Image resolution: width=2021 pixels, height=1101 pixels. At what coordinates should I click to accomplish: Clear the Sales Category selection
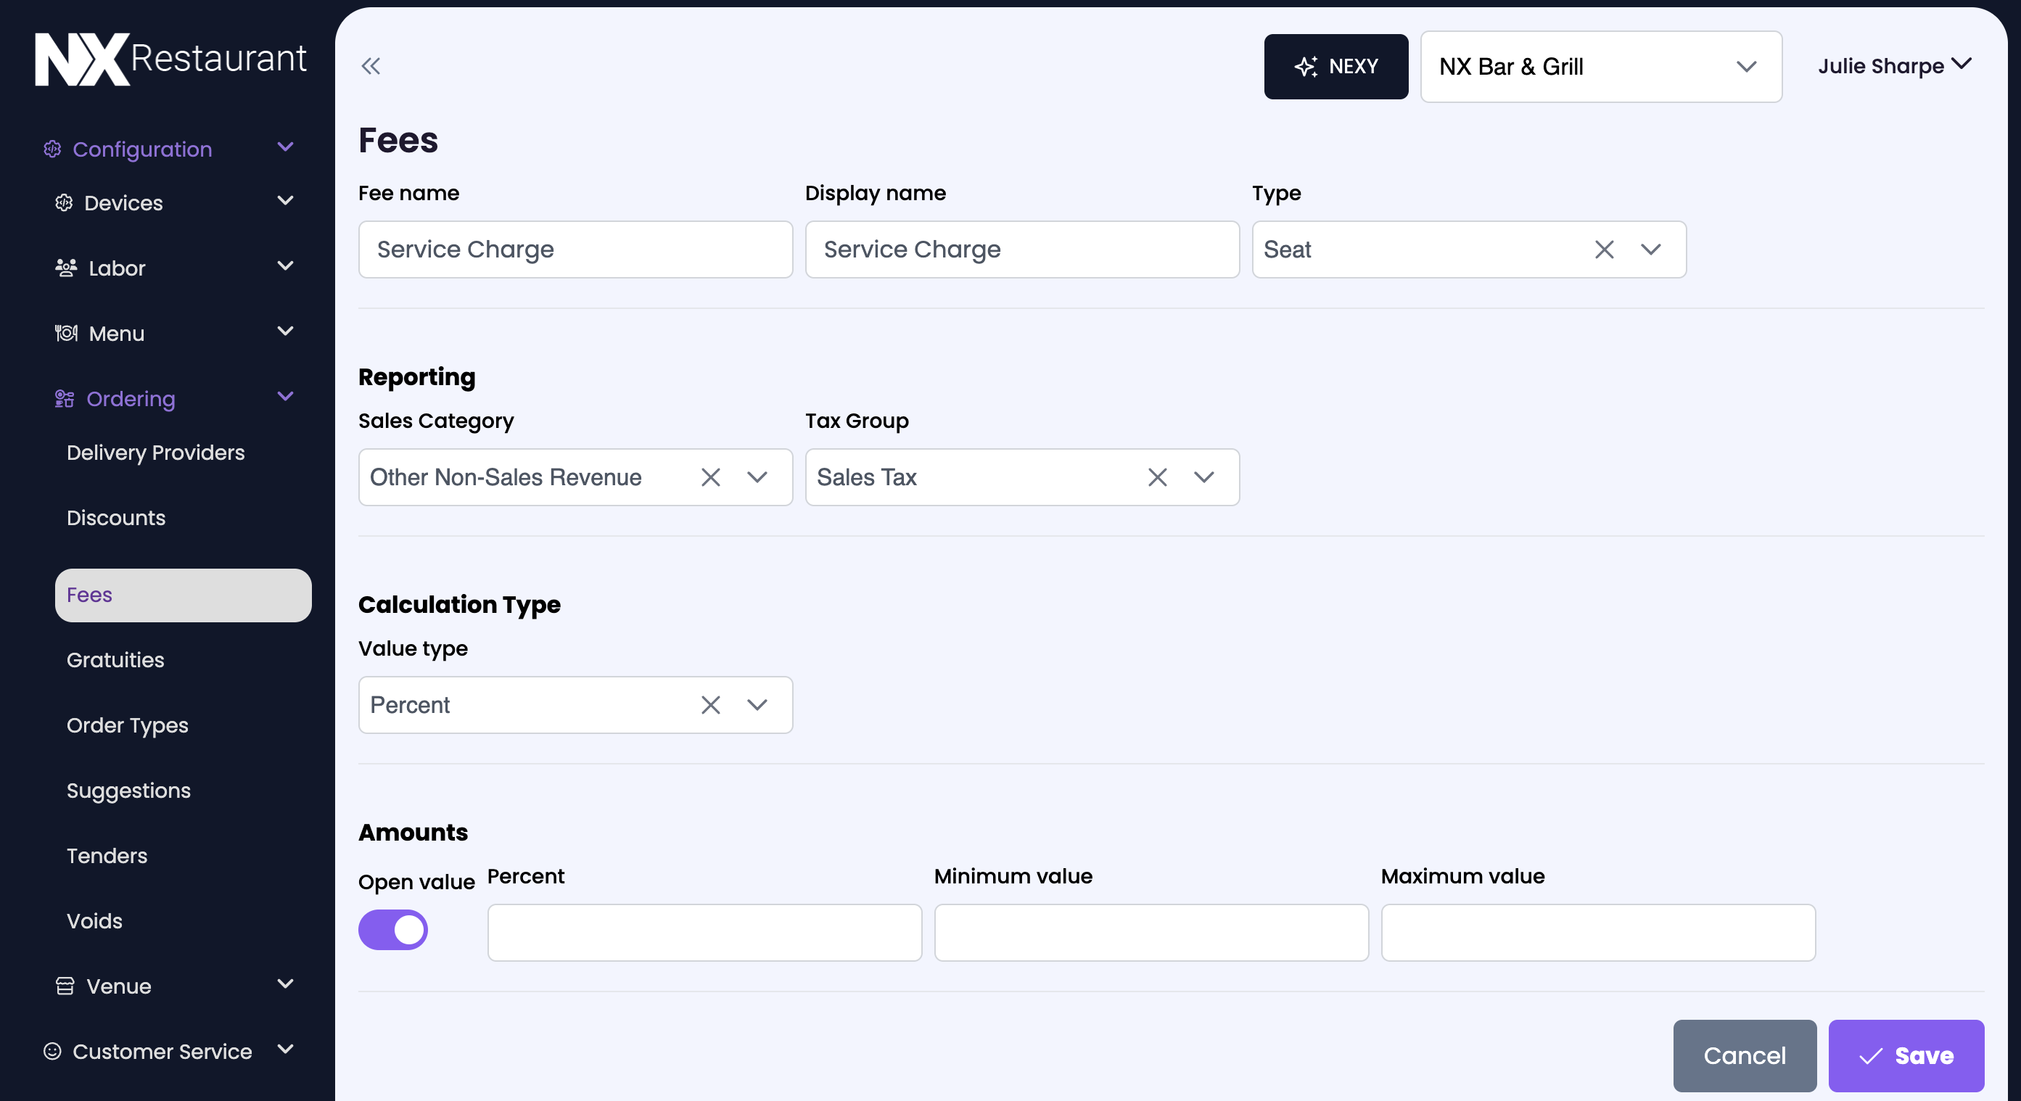click(x=710, y=477)
